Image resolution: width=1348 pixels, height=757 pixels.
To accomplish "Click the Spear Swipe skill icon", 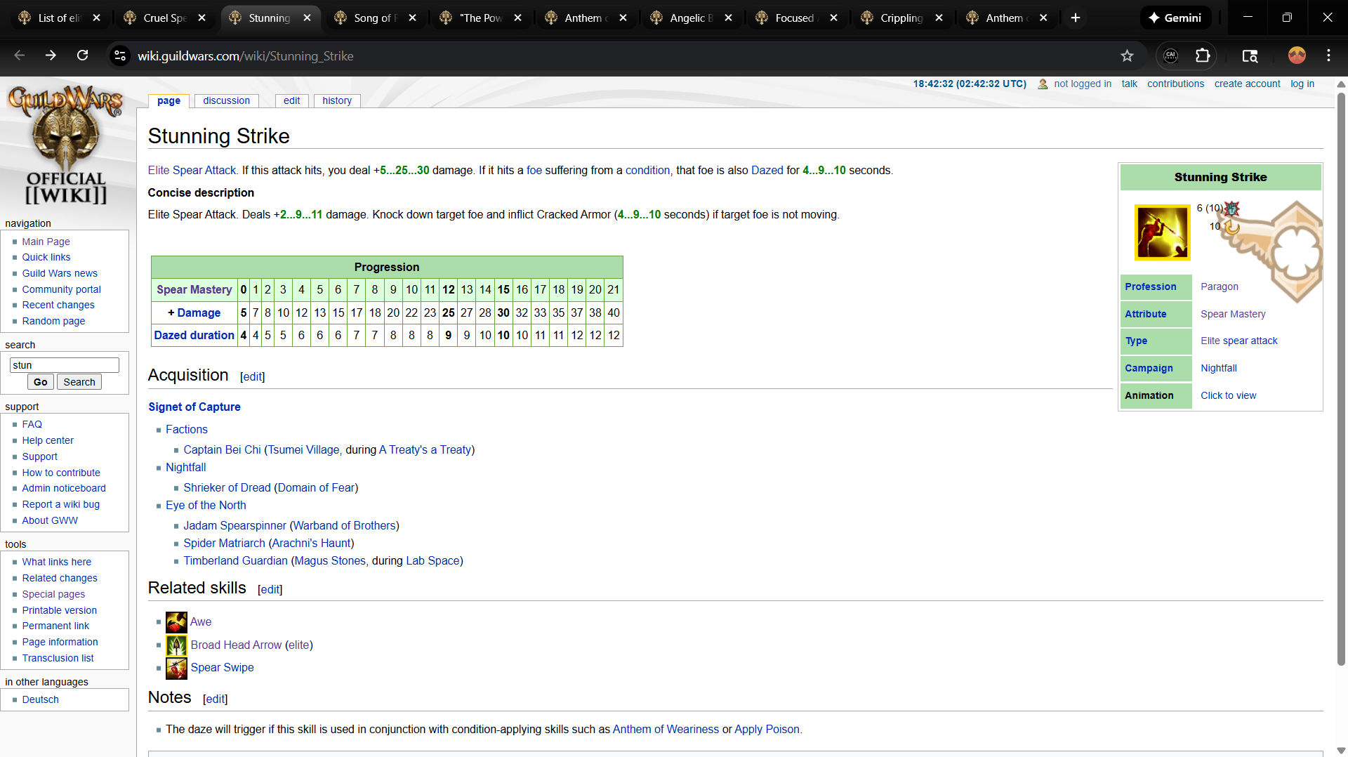I will pos(176,668).
